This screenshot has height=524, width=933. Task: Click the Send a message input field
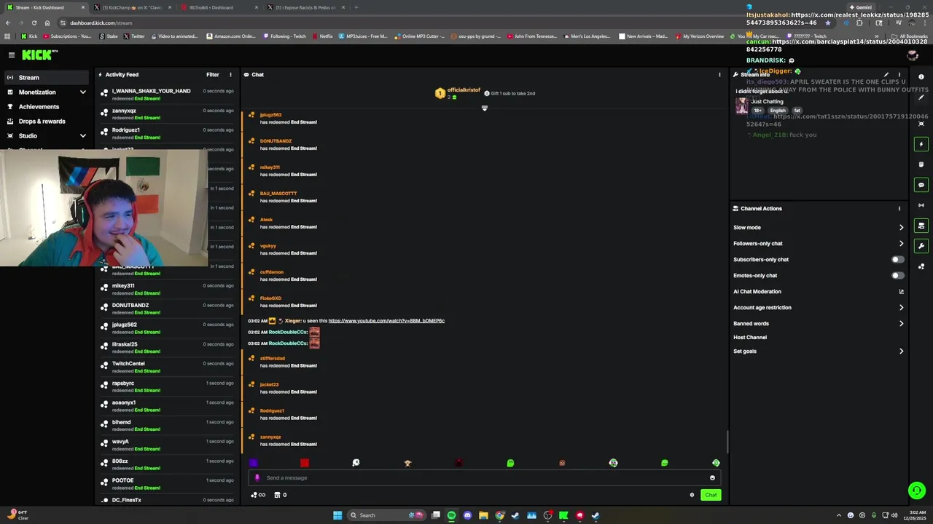coord(485,478)
